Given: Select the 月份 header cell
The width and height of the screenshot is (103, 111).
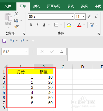Looking at the screenshot, I should (21, 72).
